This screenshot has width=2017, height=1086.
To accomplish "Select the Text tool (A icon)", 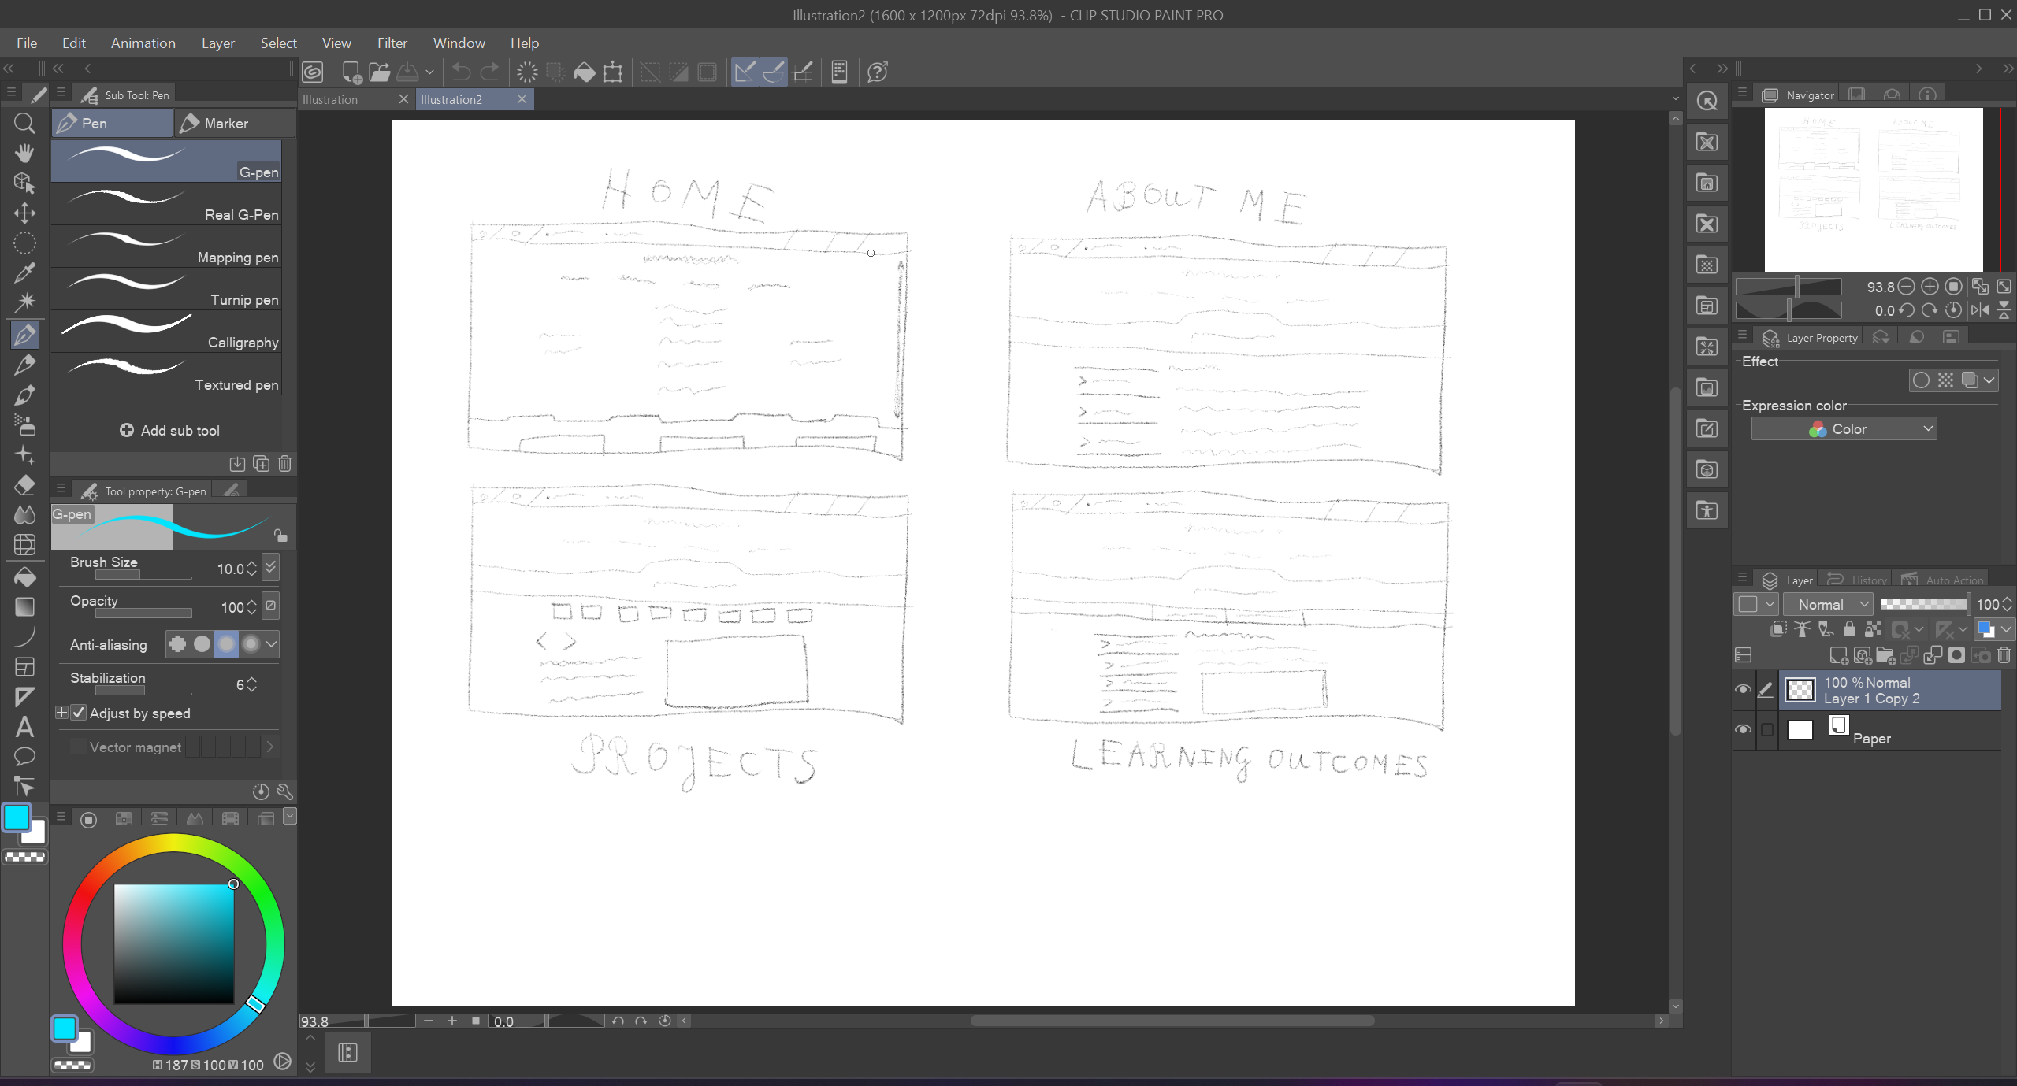I will click(x=24, y=726).
